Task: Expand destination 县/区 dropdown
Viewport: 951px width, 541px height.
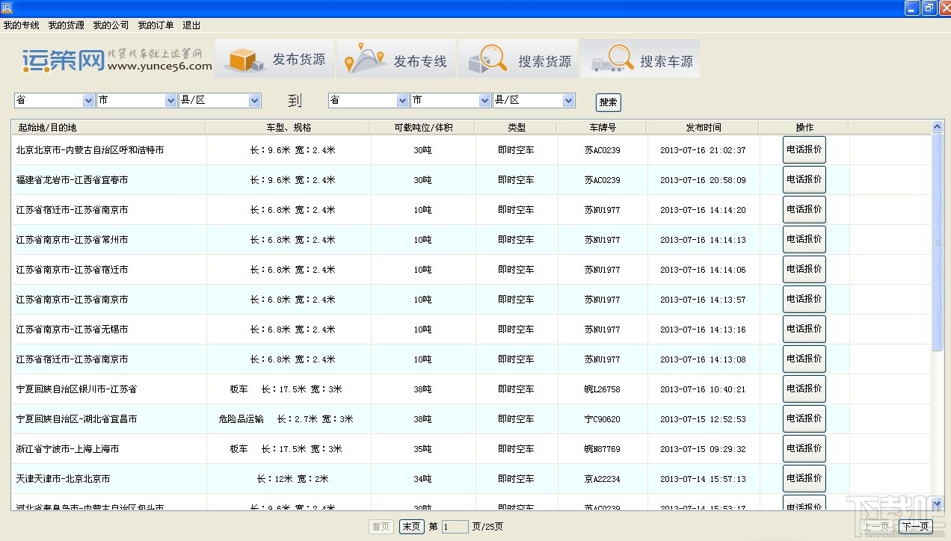Action: pos(569,100)
